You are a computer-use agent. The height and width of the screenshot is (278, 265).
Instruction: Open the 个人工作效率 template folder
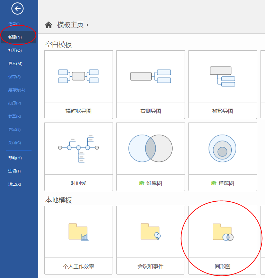click(x=79, y=232)
